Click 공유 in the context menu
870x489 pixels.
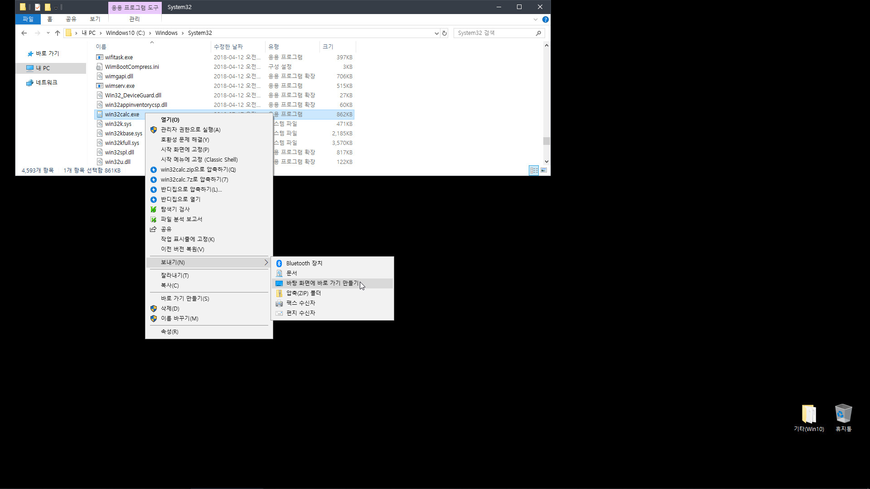tap(209, 229)
